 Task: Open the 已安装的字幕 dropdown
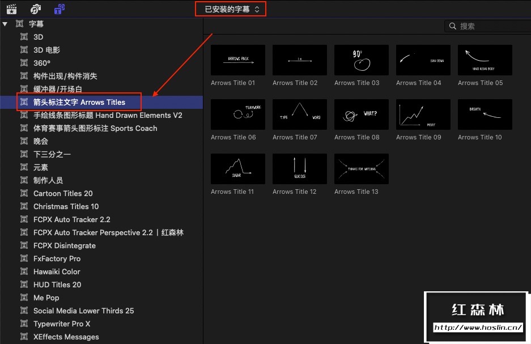[x=232, y=9]
